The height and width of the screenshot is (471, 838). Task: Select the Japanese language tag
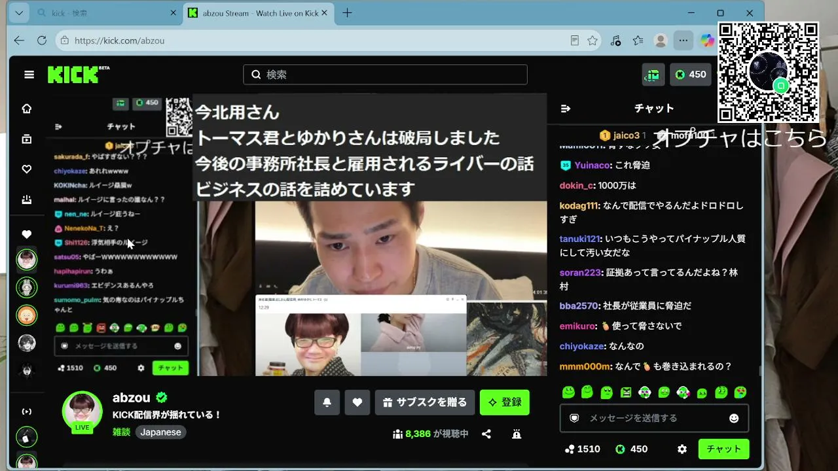click(160, 432)
